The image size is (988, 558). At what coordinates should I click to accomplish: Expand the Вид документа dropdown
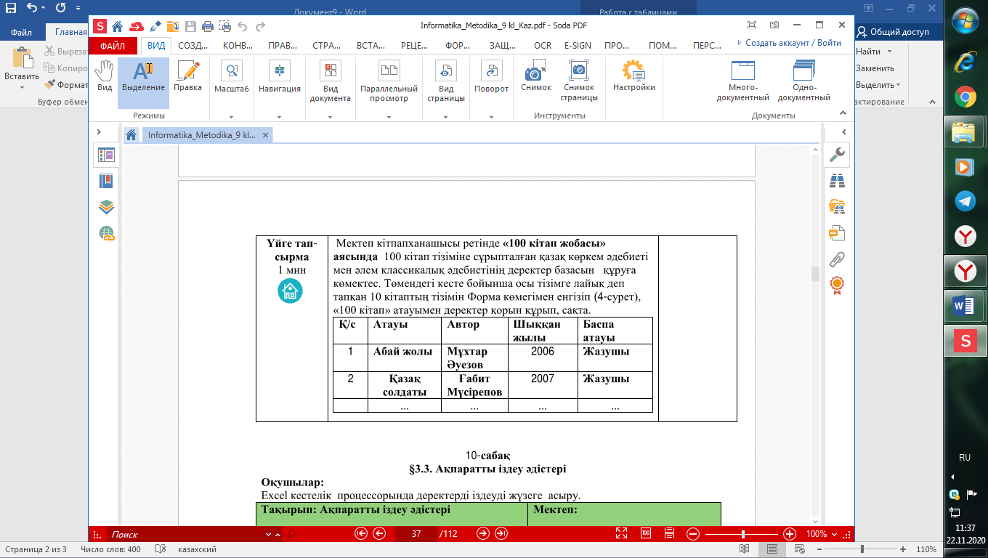[x=330, y=116]
